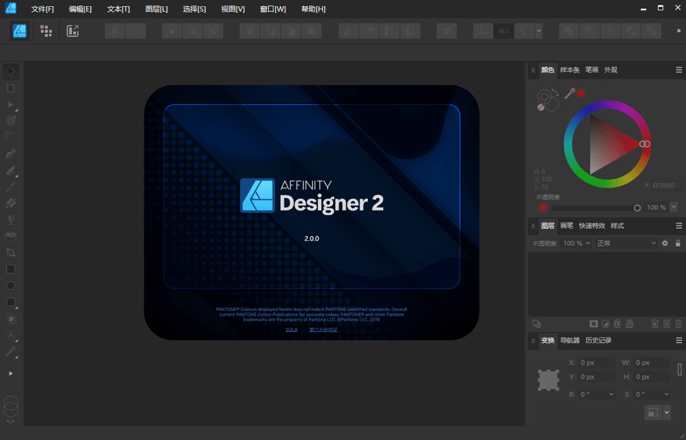Click the EULA link on the splash screen

click(x=292, y=329)
